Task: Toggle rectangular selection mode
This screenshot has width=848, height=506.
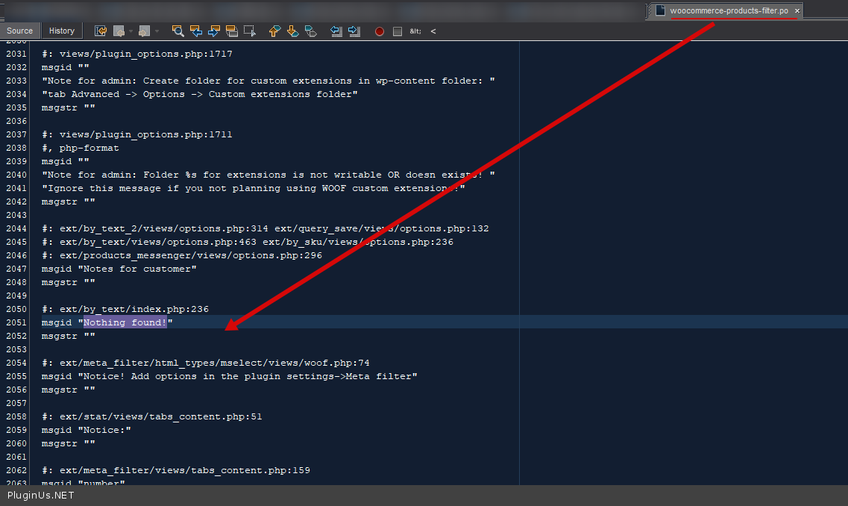Action: click(x=250, y=31)
